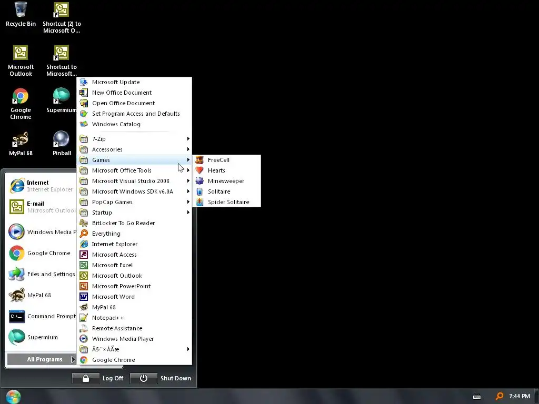Expand Microsoft Visual Studio 2008 folder
Image resolution: width=539 pixels, height=404 pixels.
coord(134,181)
